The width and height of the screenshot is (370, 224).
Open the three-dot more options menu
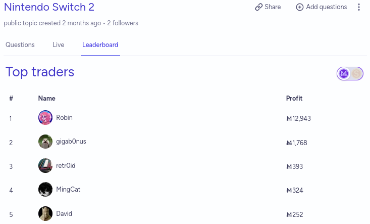[x=359, y=7]
